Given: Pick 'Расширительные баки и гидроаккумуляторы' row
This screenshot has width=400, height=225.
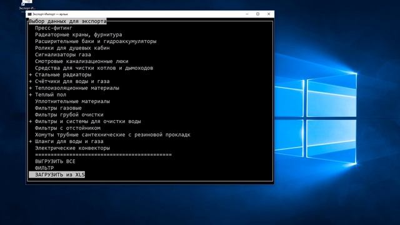Looking at the screenshot, I should 96,41.
